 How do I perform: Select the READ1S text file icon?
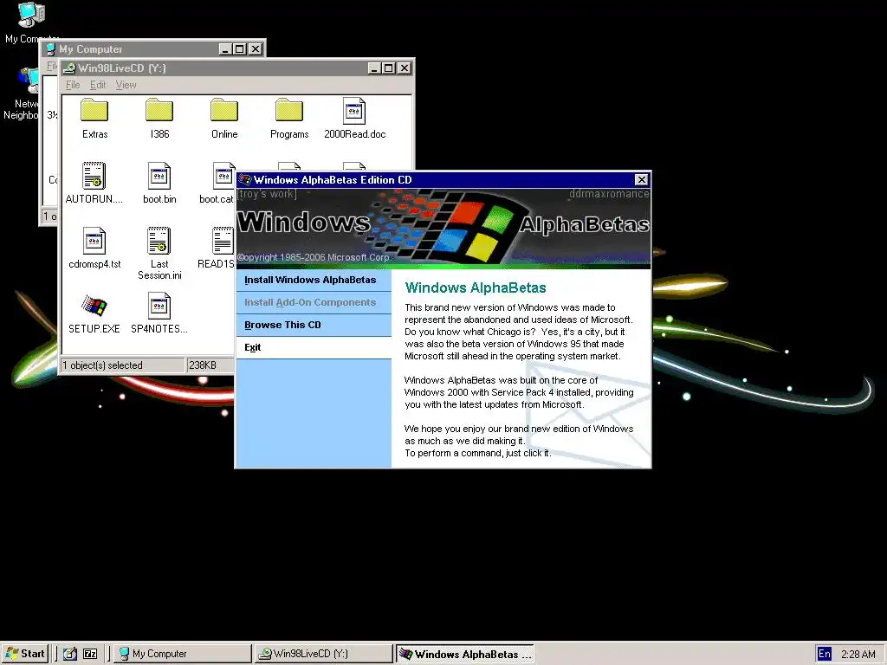[x=223, y=241]
